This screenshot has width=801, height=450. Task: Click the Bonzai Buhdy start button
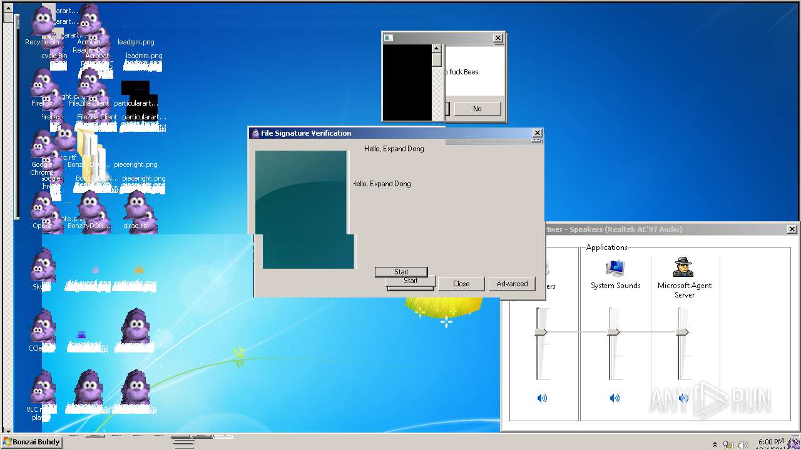pos(32,442)
